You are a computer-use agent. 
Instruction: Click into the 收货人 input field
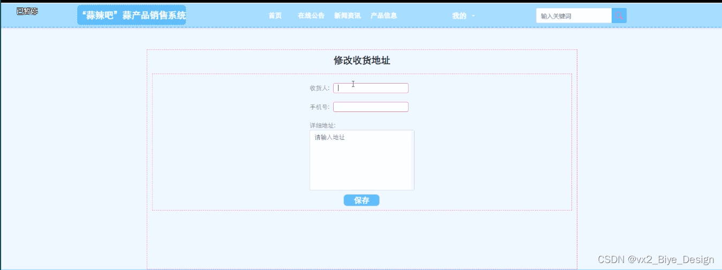point(371,88)
